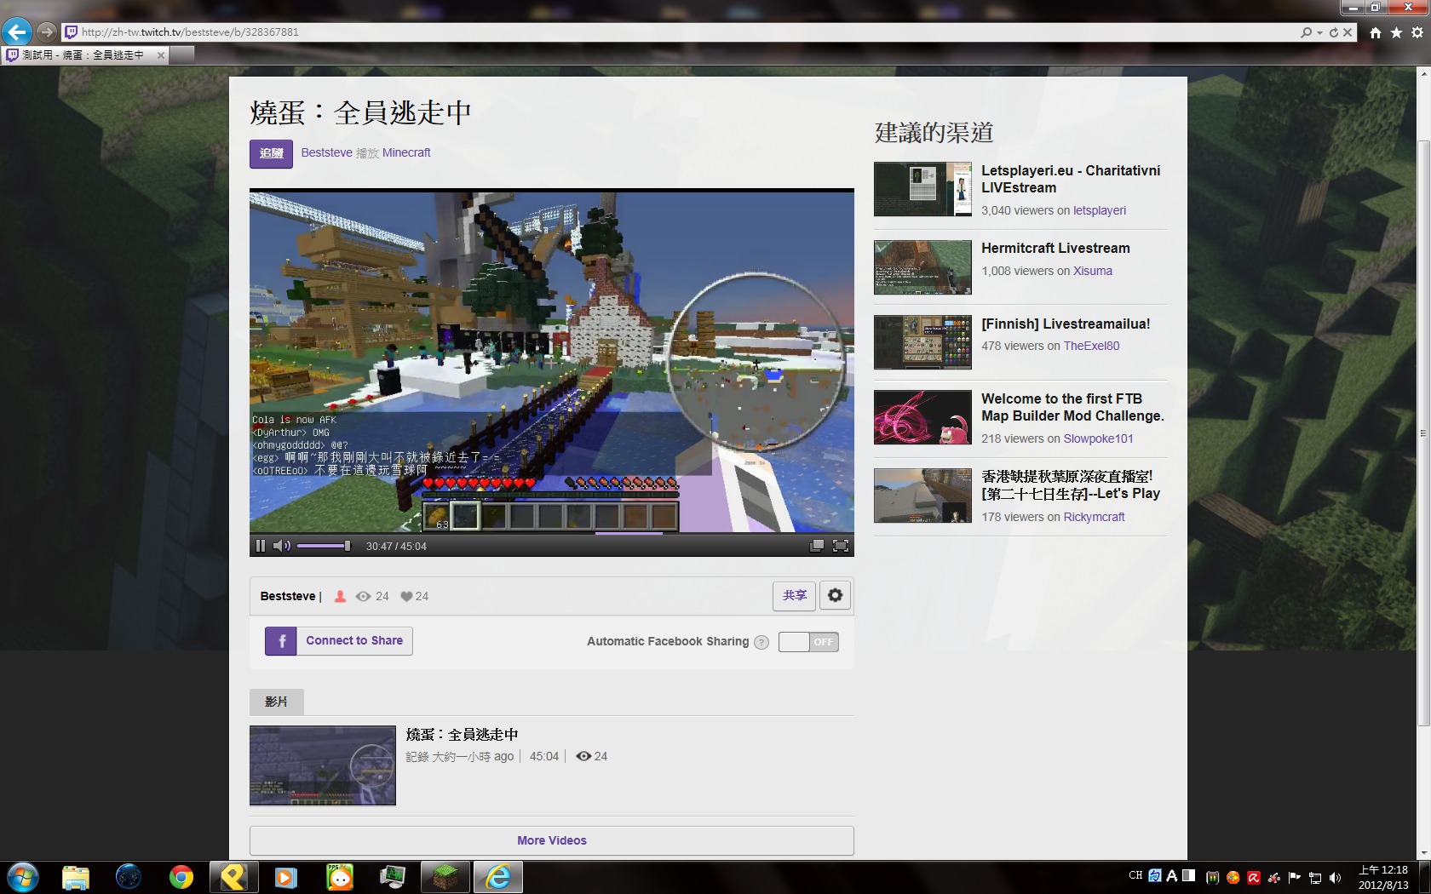Enter fullscreen with player fullscreen icon
Image resolution: width=1431 pixels, height=894 pixels.
pos(841,546)
